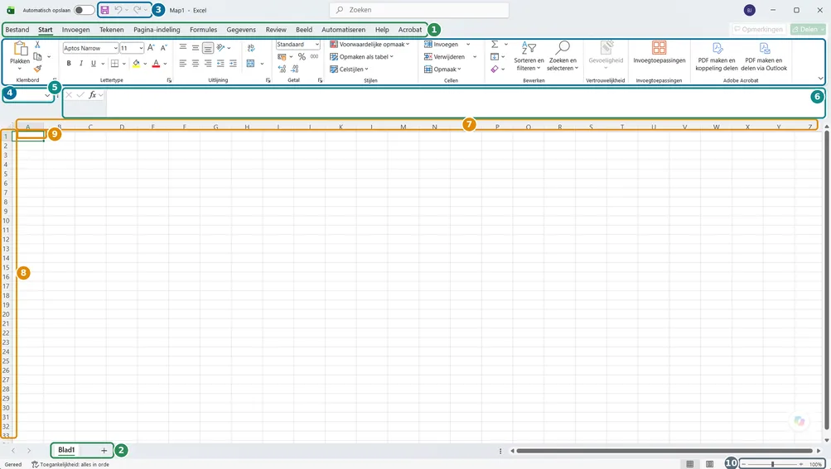The image size is (831, 469).
Task: Open the Sorteren en filteren dropdown
Action: pos(529,56)
